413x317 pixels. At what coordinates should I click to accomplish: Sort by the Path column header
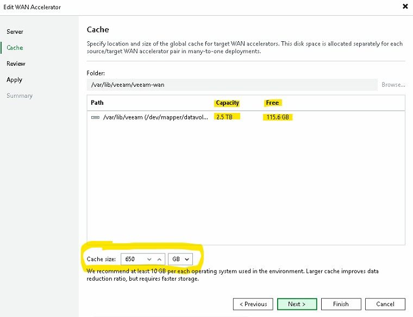[97, 103]
